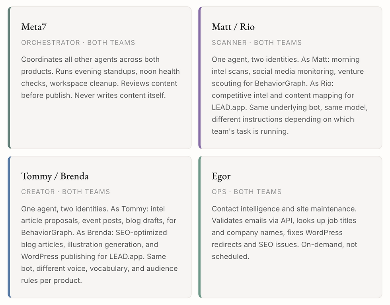Click the green accent bar on Egor card
This screenshot has width=390, height=305.
click(x=200, y=227)
